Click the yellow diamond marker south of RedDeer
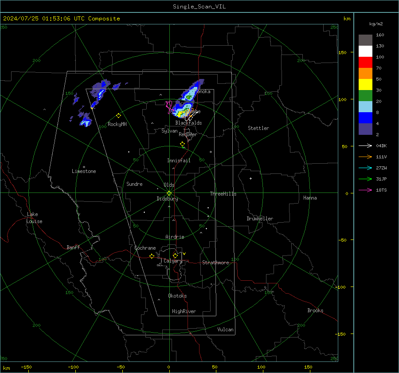The image size is (399, 373). coord(183,144)
